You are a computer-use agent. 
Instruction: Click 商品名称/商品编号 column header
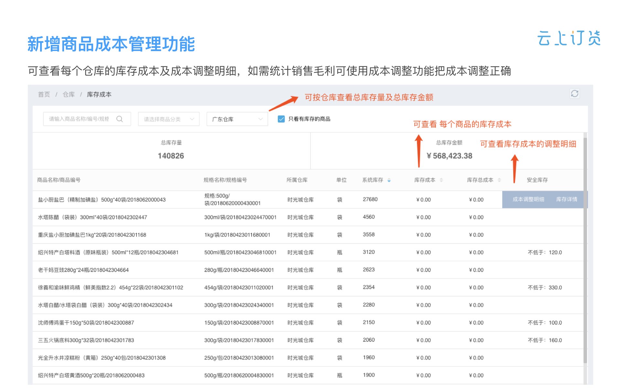(59, 180)
